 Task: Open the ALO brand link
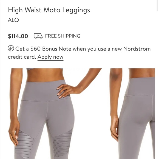point(13,20)
